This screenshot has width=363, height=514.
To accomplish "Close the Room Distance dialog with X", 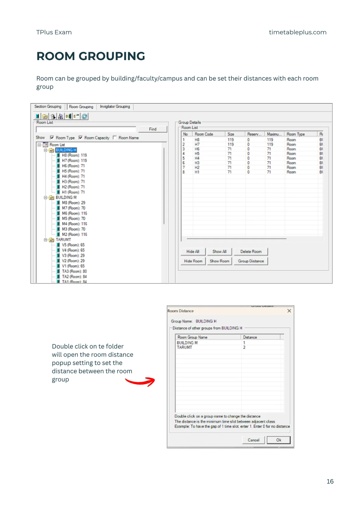I will click(289, 311).
